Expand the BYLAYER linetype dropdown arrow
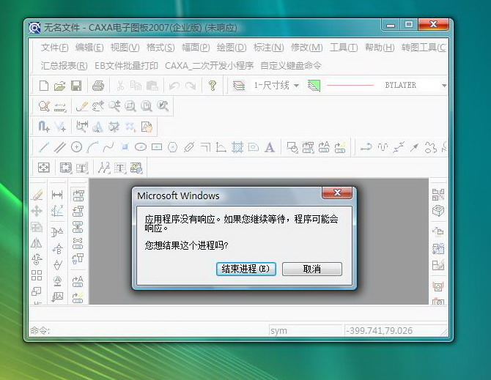 443,86
